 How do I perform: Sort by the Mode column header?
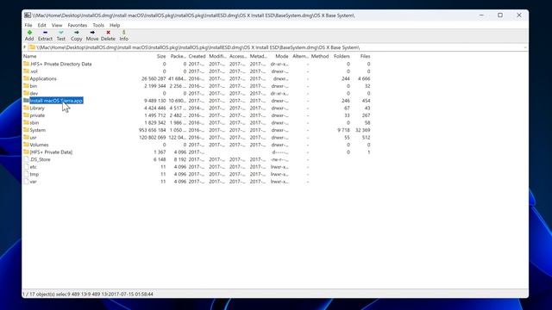pos(282,56)
